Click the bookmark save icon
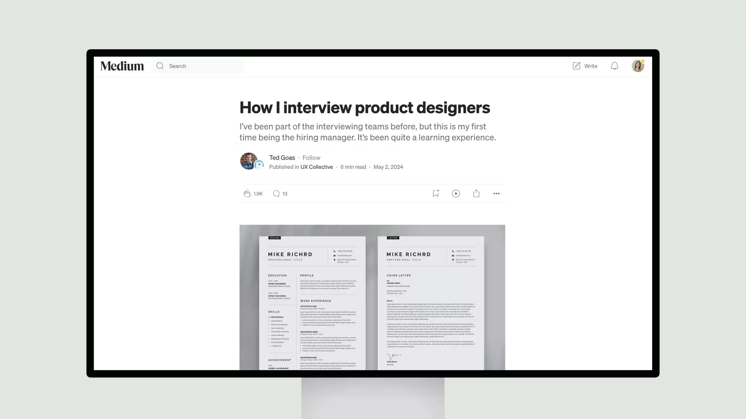This screenshot has height=419, width=746. tap(436, 193)
